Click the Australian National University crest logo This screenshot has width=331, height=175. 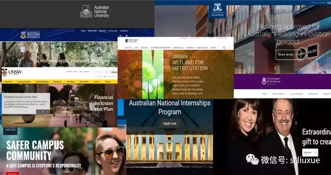pos(86,11)
